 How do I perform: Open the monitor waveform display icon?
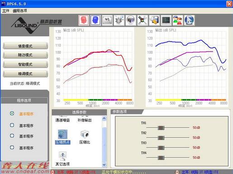[x=166, y=20]
